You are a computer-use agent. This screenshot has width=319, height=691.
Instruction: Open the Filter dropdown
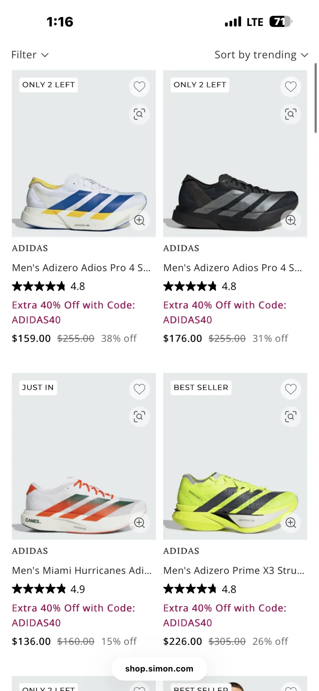click(30, 55)
